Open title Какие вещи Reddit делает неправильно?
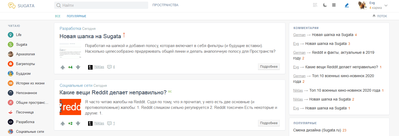Viewport: 399px width, 136px height. 113,93
